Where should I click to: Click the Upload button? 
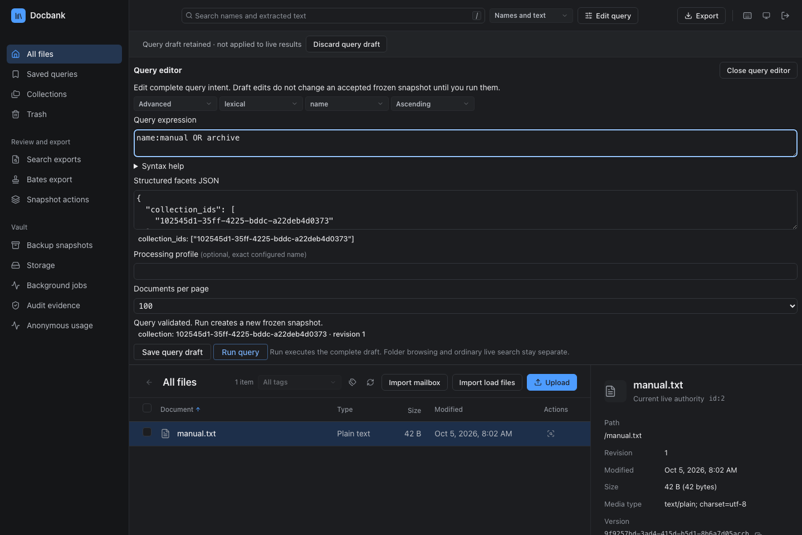click(552, 382)
